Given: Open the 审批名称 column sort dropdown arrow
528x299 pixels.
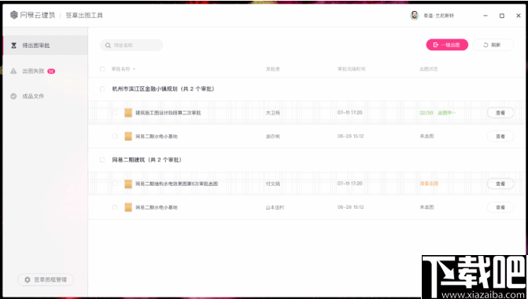Looking at the screenshot, I should tap(134, 69).
